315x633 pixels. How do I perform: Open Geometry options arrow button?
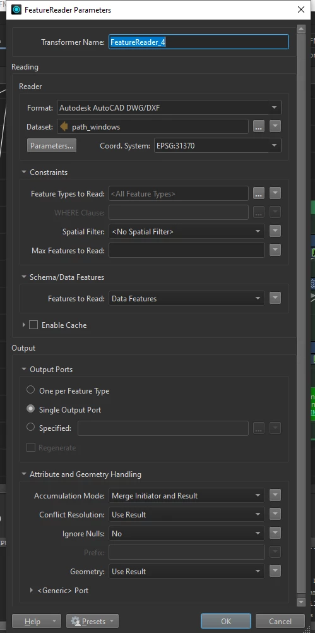coord(275,571)
